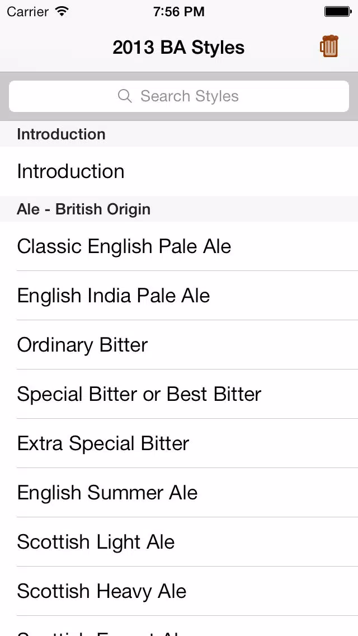Tap the Ale - British Origin header
Screen dimensions: 358x636
click(x=179, y=209)
